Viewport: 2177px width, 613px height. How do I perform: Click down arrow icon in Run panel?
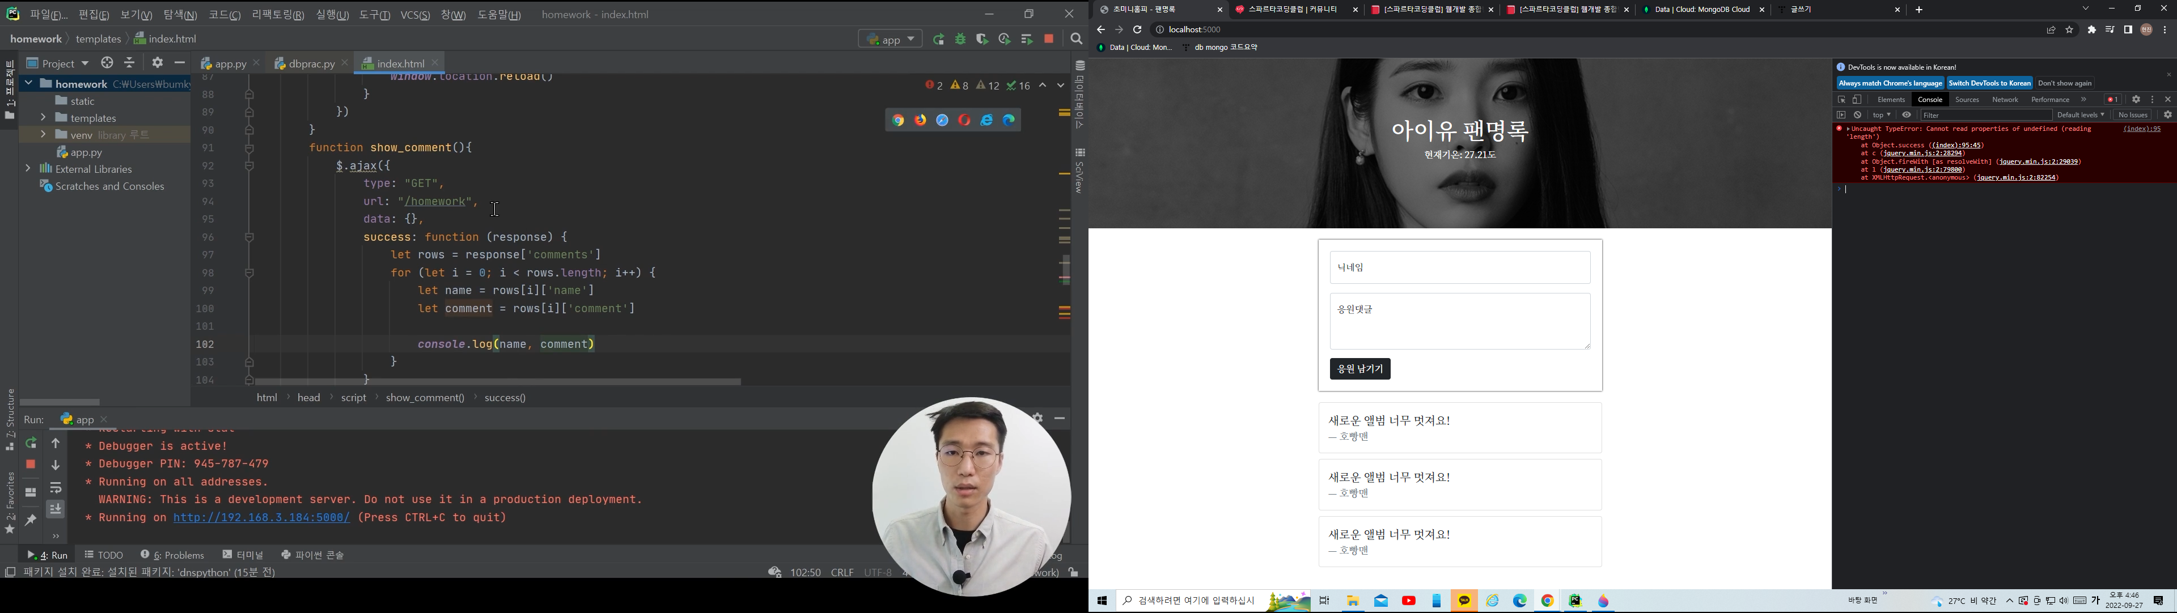56,465
